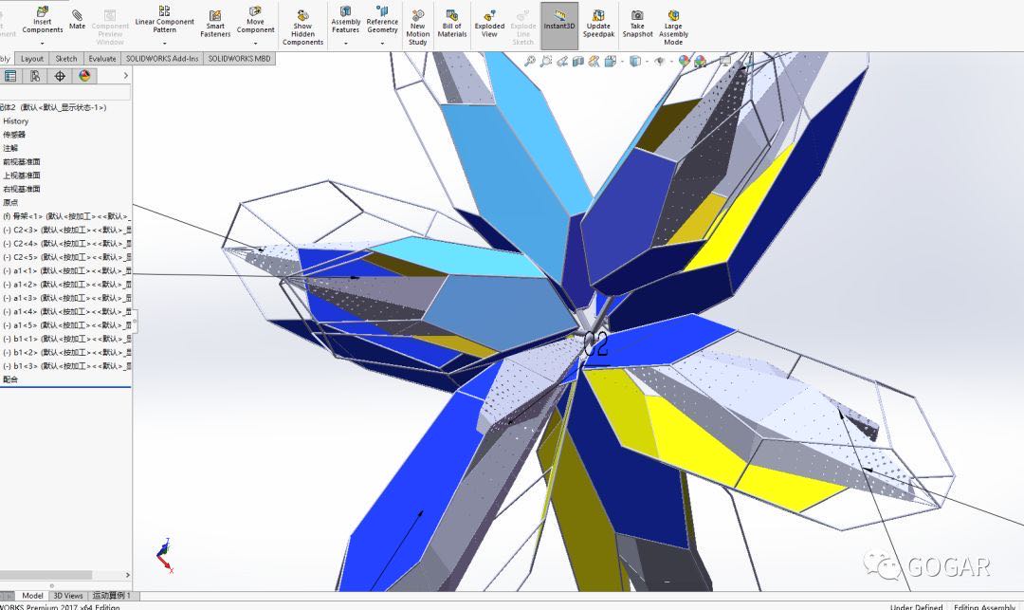Viewport: 1024px width, 610px height.
Task: Select the 右视基准面 plane
Action: 22,189
